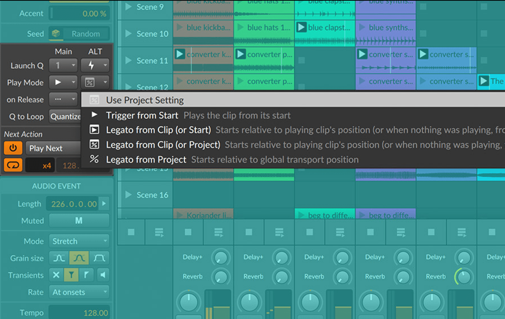Play the converter p clip in Scene 11
505x319 pixels.
(x=241, y=54)
